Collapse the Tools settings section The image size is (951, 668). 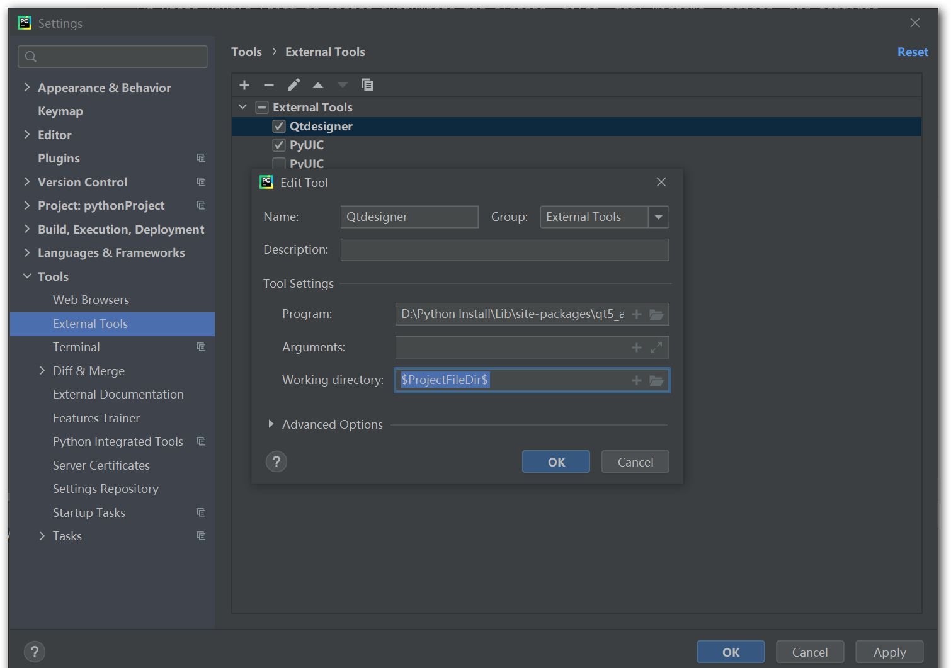27,276
